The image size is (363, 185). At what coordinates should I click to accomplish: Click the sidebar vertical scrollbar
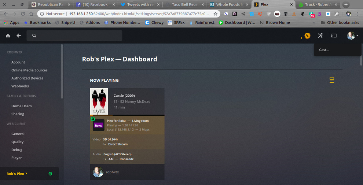(62, 72)
